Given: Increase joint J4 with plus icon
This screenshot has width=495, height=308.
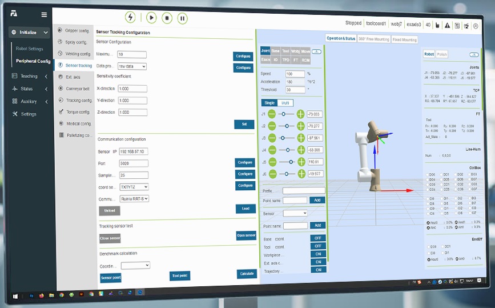Looking at the screenshot, I should click(x=301, y=150).
